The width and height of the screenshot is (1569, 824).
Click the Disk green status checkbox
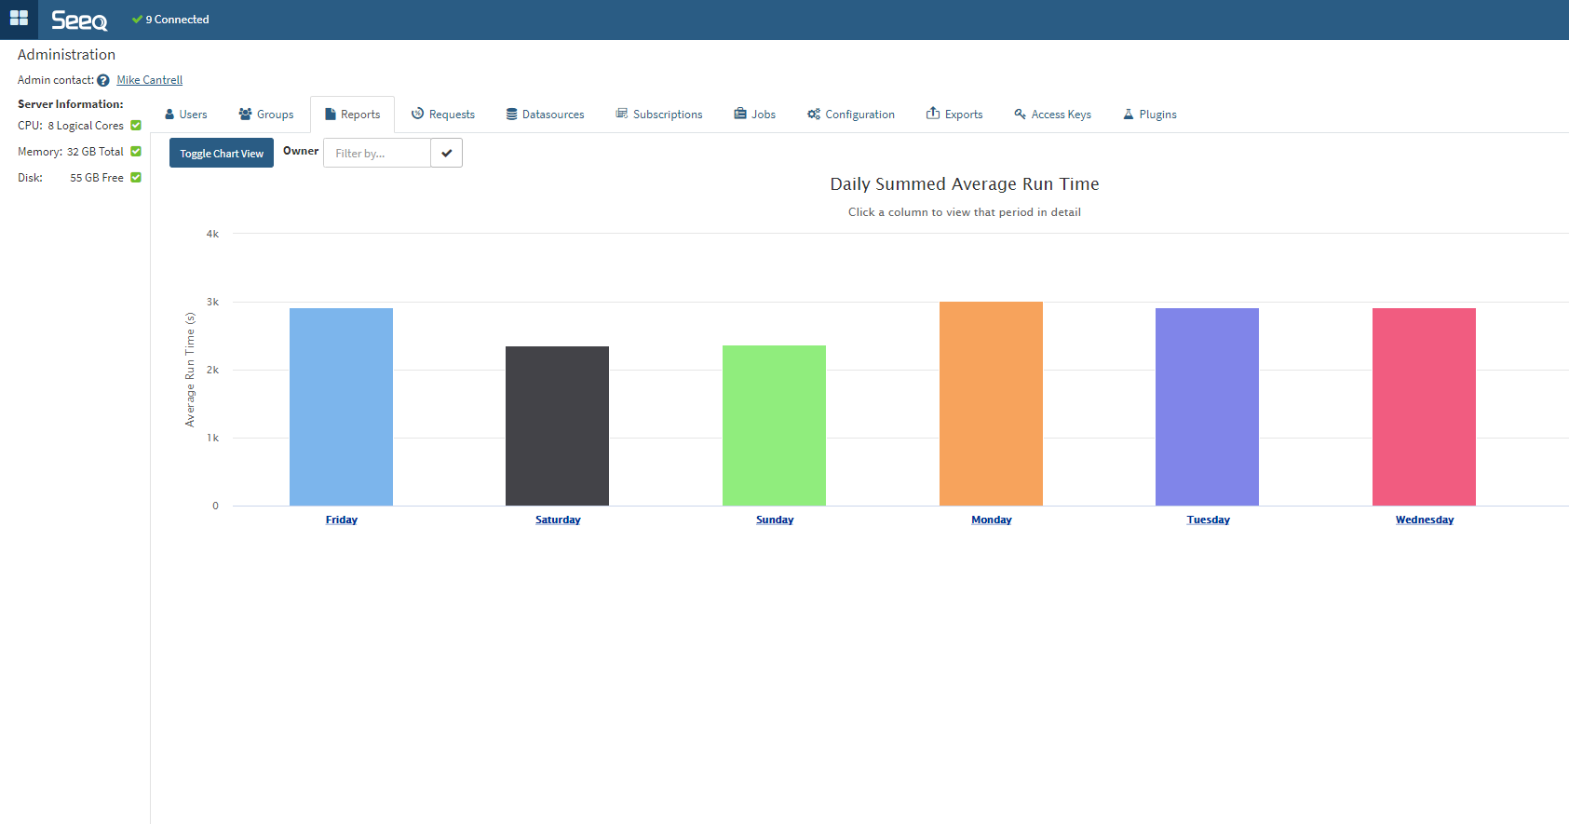coord(136,178)
